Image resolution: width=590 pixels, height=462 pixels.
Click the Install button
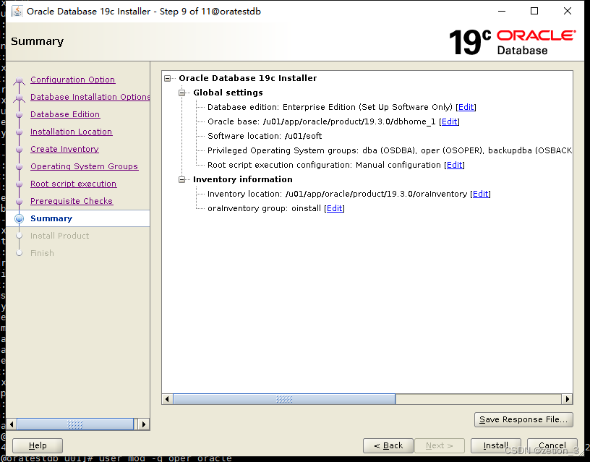(x=495, y=446)
